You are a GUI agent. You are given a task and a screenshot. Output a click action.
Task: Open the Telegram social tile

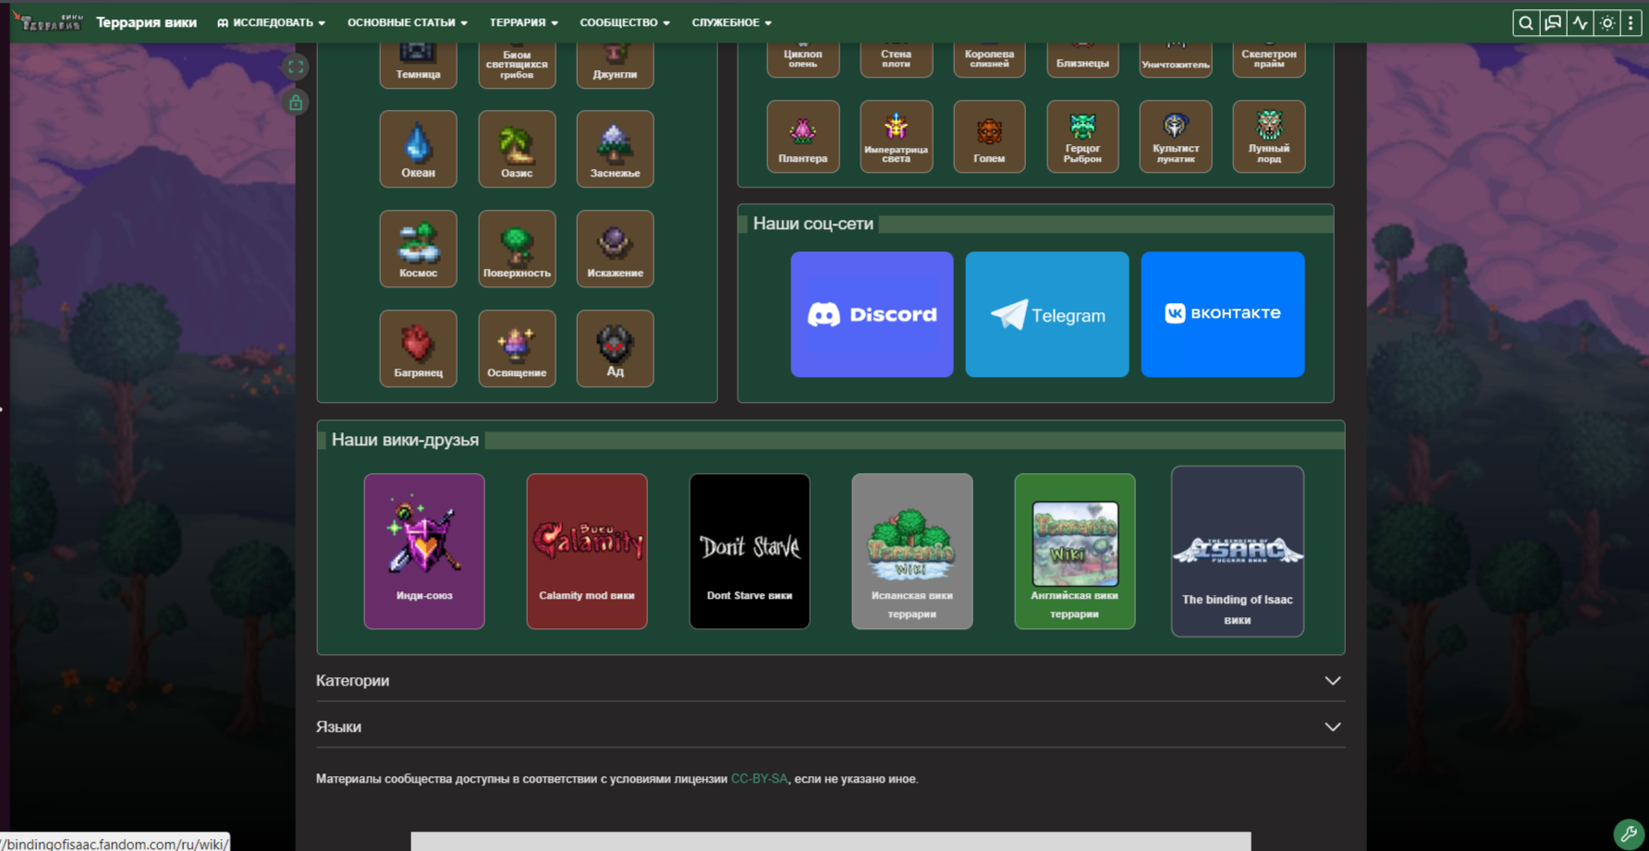click(x=1047, y=314)
